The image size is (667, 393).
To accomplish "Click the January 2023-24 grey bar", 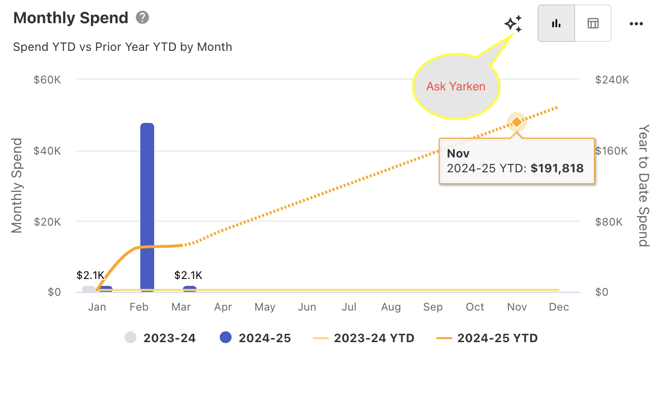I will coord(88,289).
